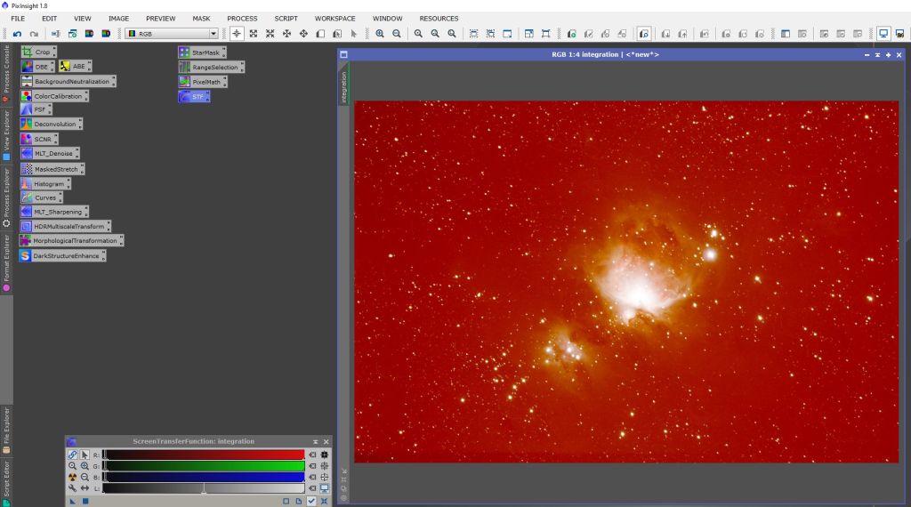This screenshot has width=911, height=507.
Task: Open the SCRIPT menu
Action: [x=286, y=18]
